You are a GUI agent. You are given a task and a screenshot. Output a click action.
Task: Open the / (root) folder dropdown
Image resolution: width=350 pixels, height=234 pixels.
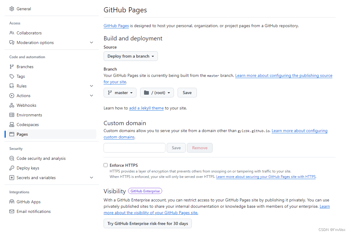(157, 93)
